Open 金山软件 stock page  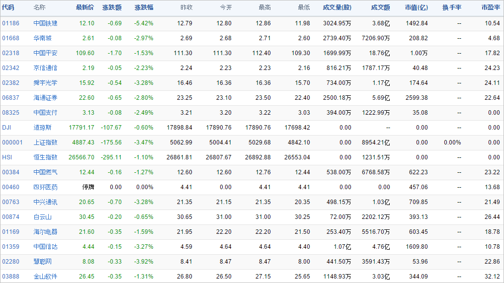tap(45, 277)
